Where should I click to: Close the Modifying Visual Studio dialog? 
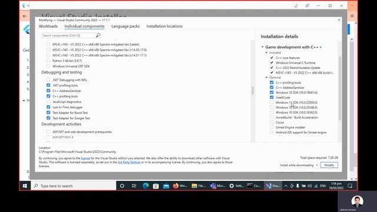[x=339, y=20]
